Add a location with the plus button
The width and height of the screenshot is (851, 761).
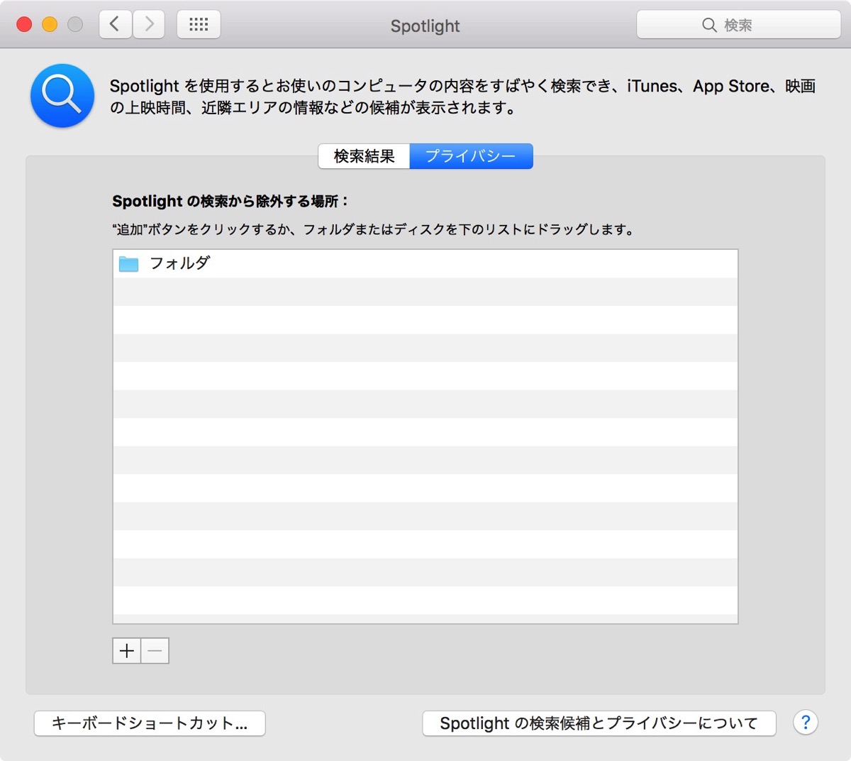pos(127,650)
